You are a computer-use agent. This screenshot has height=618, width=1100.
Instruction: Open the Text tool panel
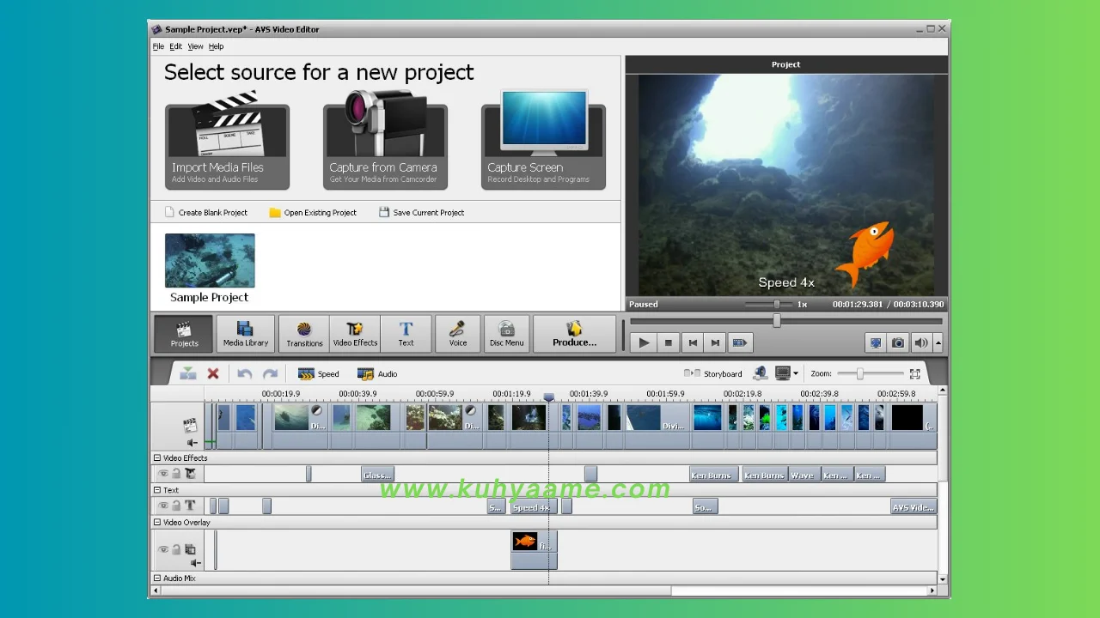(x=406, y=334)
